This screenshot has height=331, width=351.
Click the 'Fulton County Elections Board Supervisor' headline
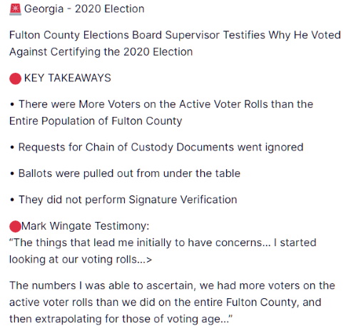coord(175,35)
